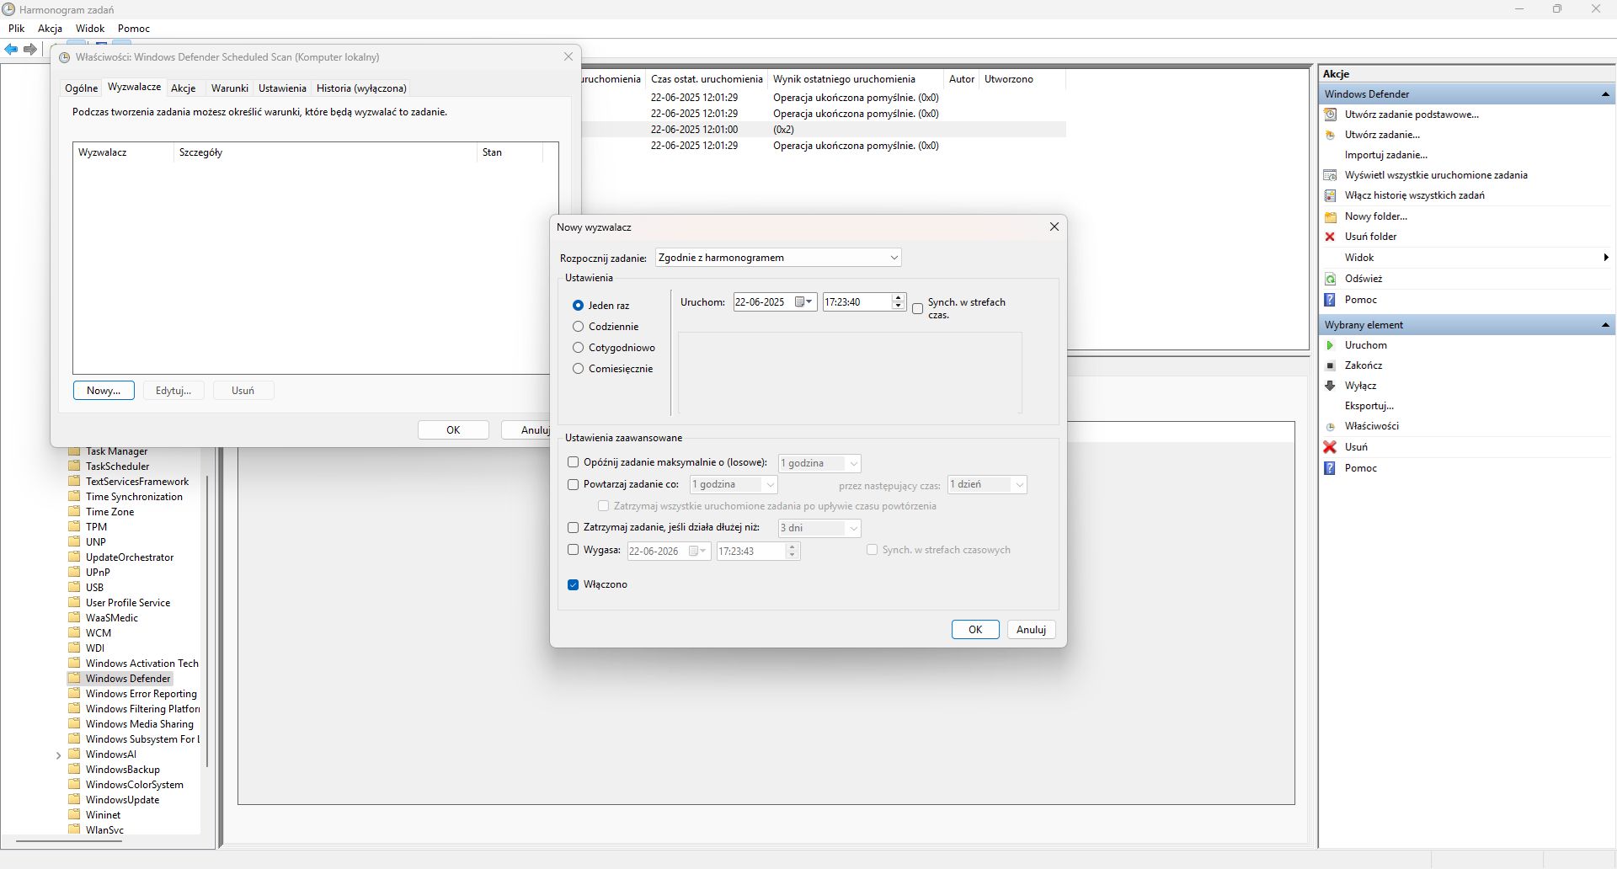
Task: Click the Wyłącz down-arrow icon
Action: click(1330, 386)
